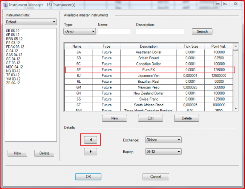This screenshot has width=245, height=189.
Task: Select 6E 06-12 in instrument list
Action: (x=13, y=35)
